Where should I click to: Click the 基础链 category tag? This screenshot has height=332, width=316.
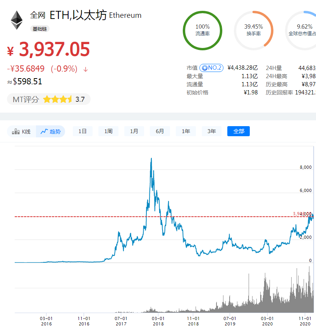(40, 29)
